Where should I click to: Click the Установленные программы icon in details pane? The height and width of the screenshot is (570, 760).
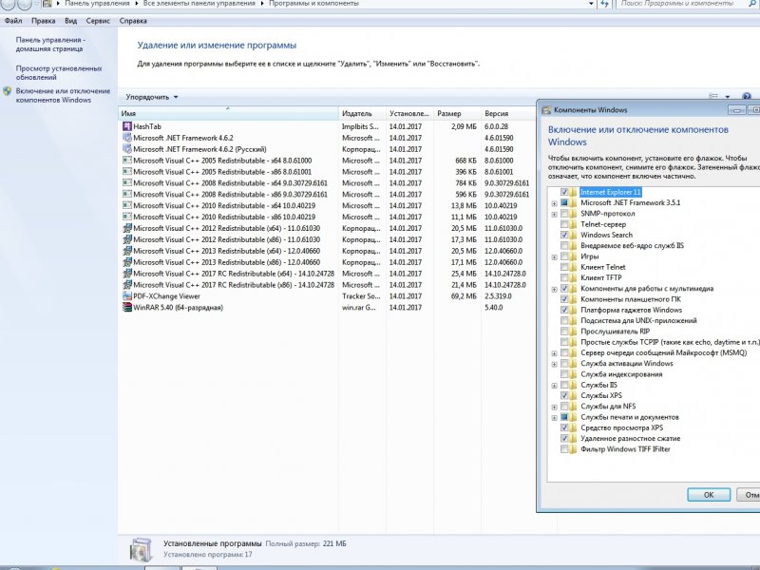[141, 550]
